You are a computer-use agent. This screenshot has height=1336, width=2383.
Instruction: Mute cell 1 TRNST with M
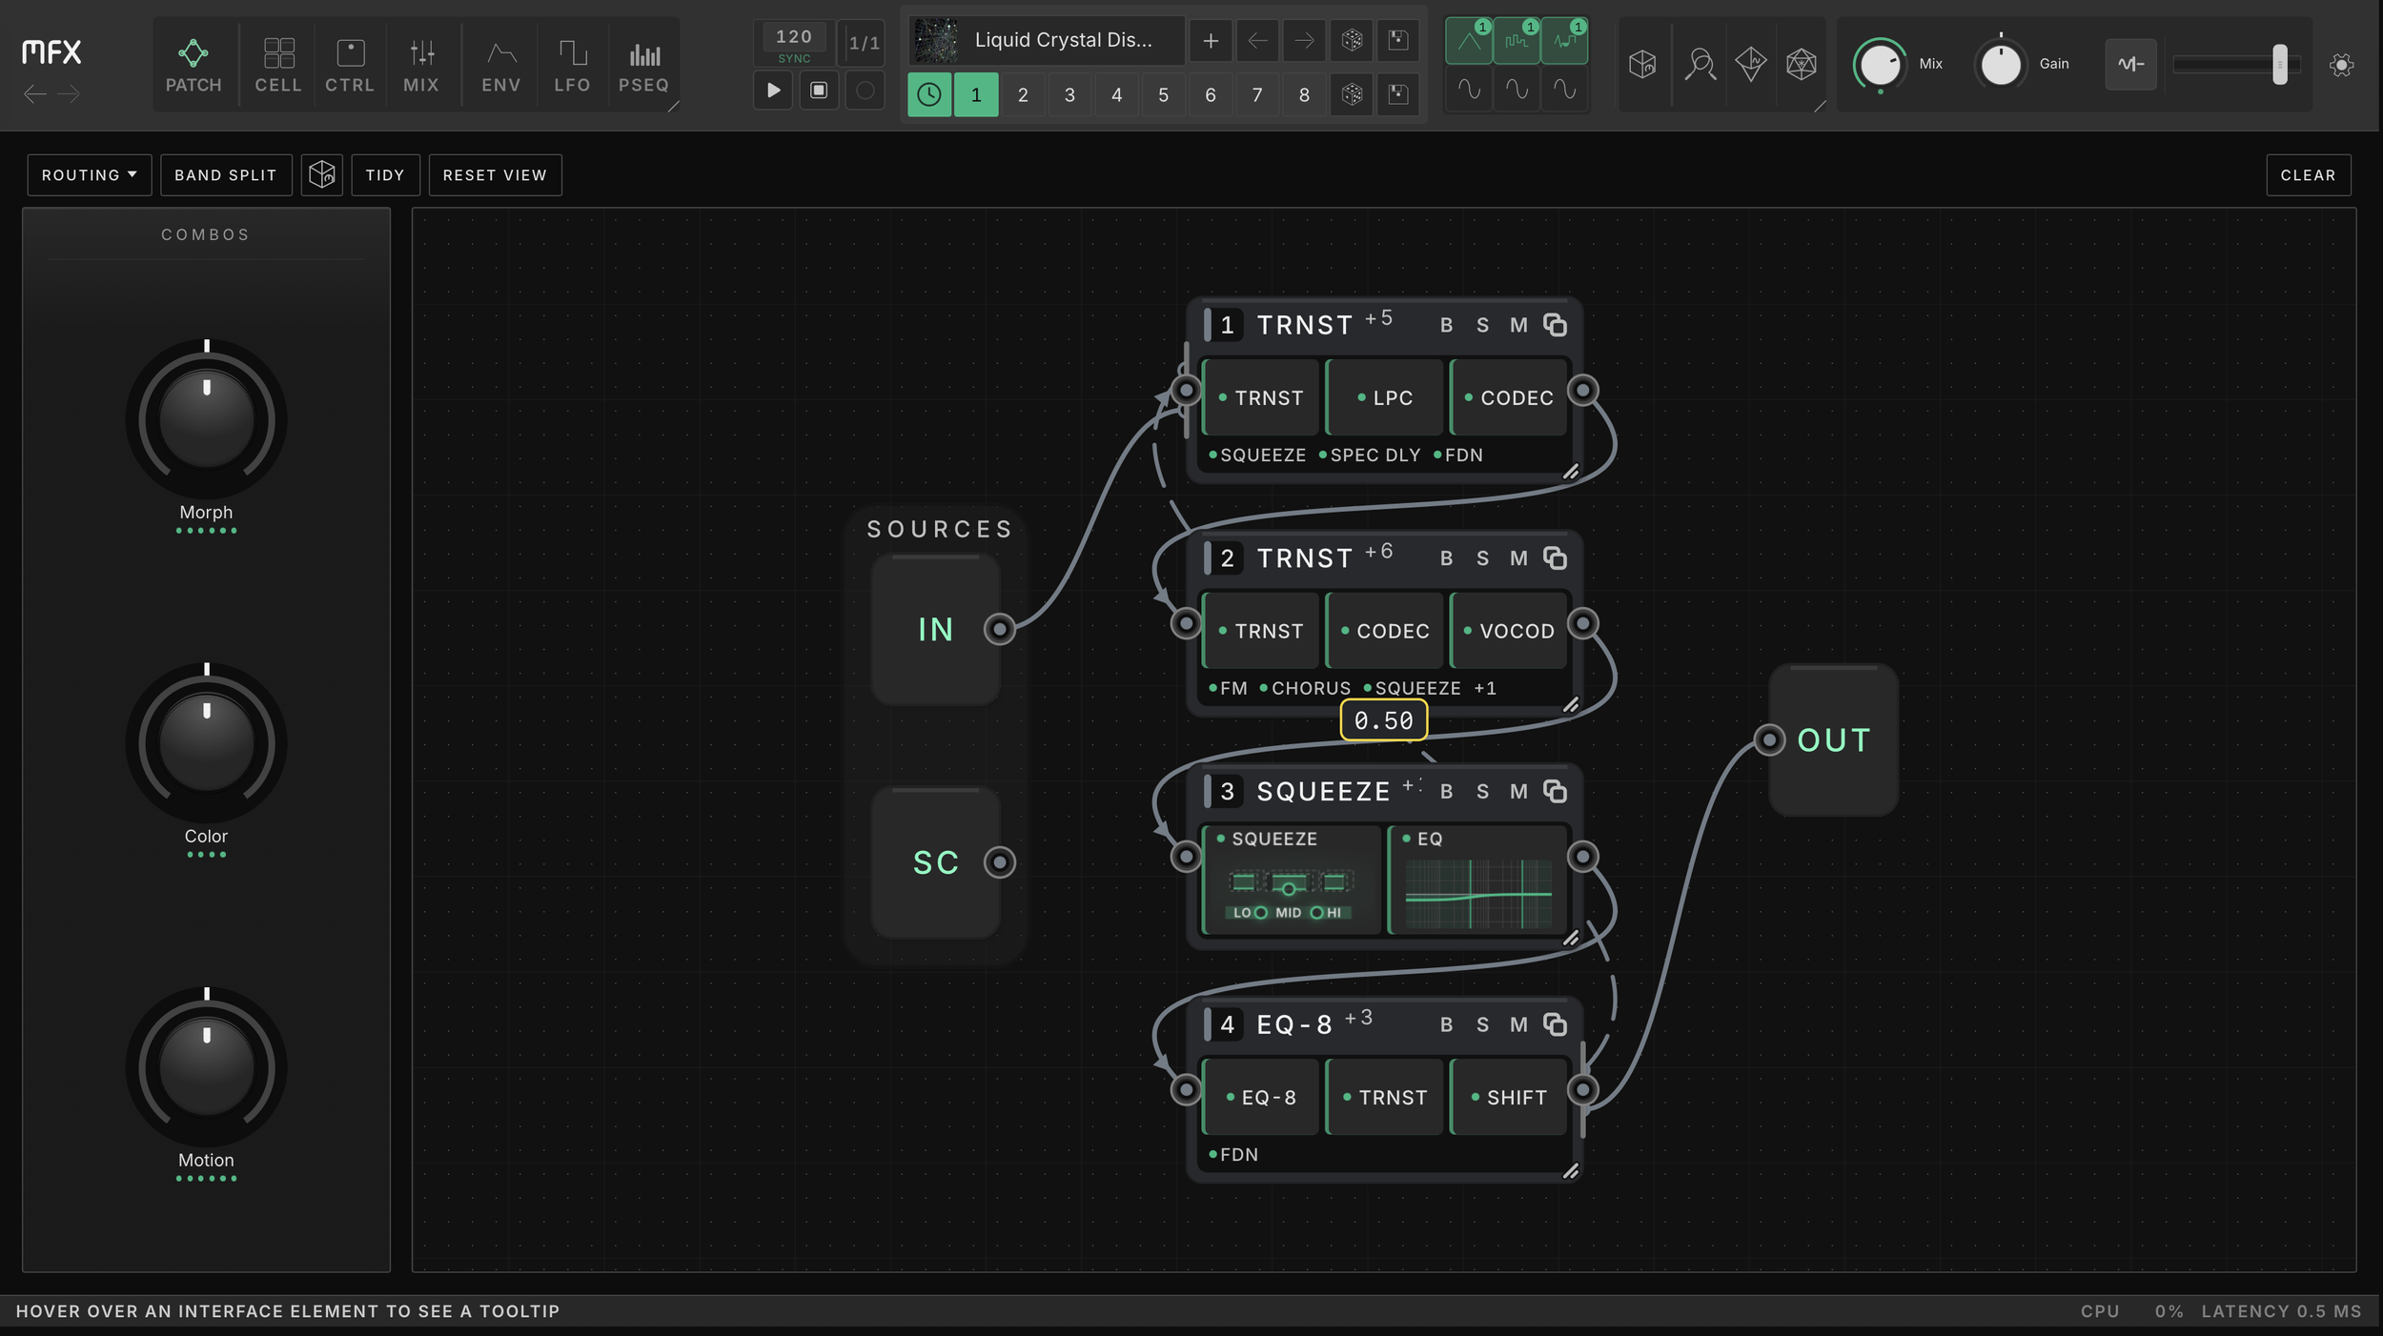click(x=1518, y=326)
